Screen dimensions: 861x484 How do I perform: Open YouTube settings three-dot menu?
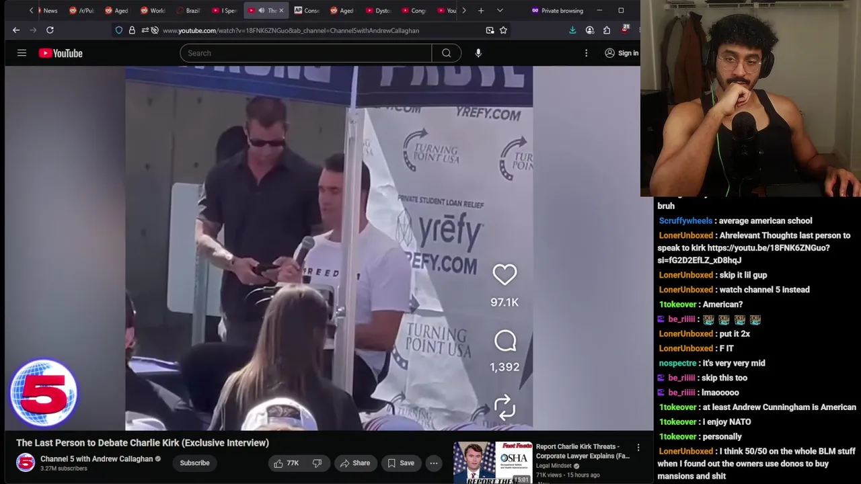[586, 53]
